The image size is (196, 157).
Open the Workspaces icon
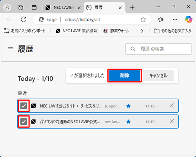(20, 7)
